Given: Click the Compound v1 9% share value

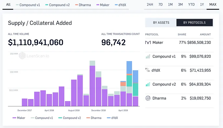Looking at the screenshot, I should 184,56.
